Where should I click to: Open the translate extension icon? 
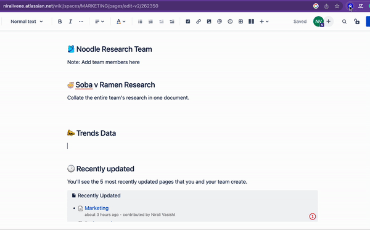(x=361, y=6)
